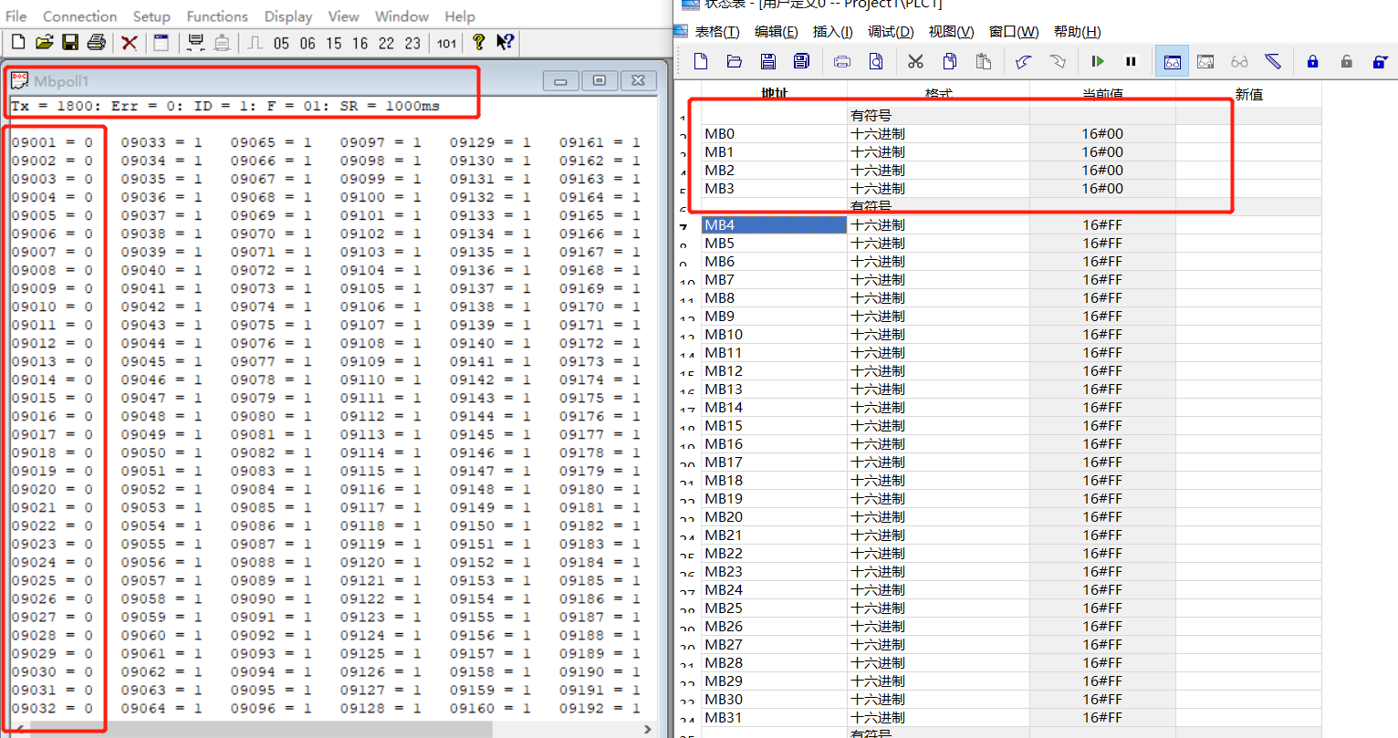Click the Print Preview icon in status chart toolbar
The width and height of the screenshot is (1398, 738).
[x=876, y=61]
